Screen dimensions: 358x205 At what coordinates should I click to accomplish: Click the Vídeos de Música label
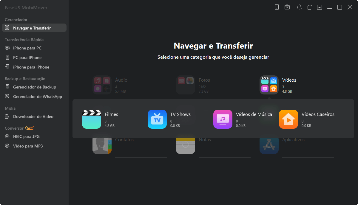click(254, 114)
